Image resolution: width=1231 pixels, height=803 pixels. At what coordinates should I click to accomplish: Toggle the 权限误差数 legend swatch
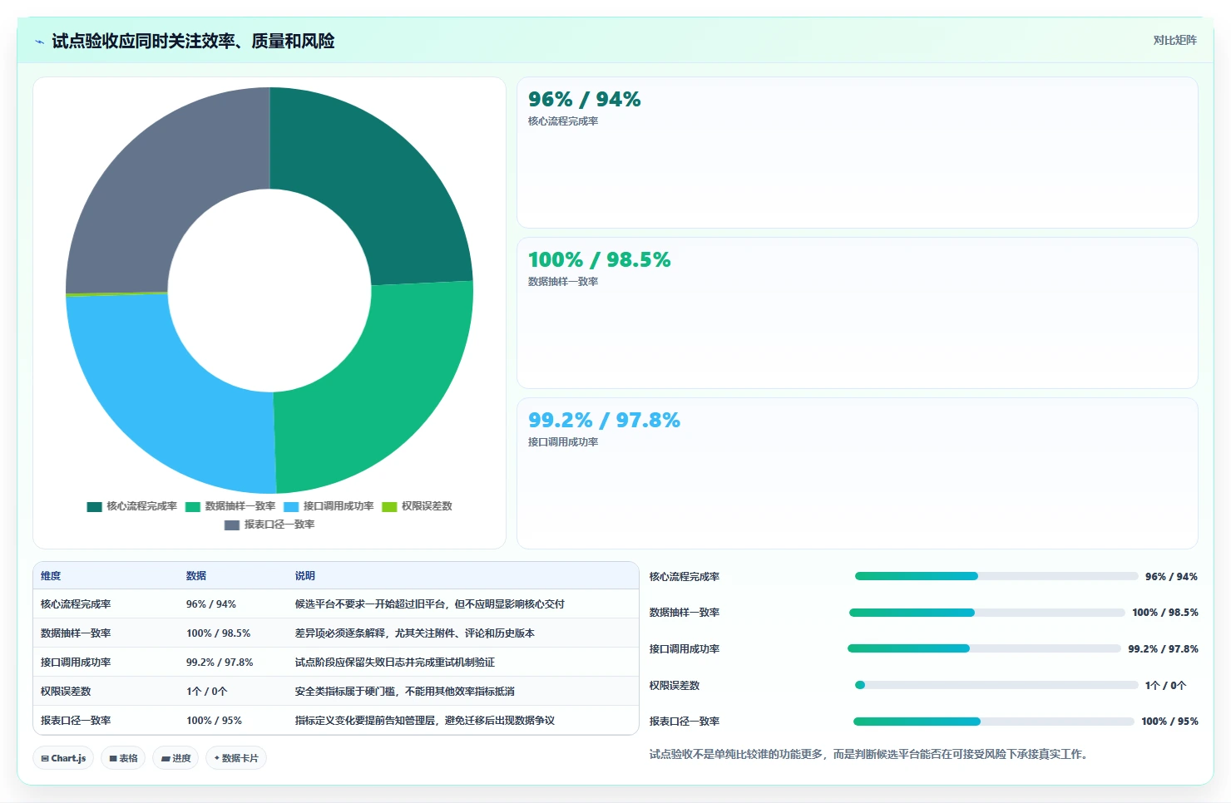[389, 506]
